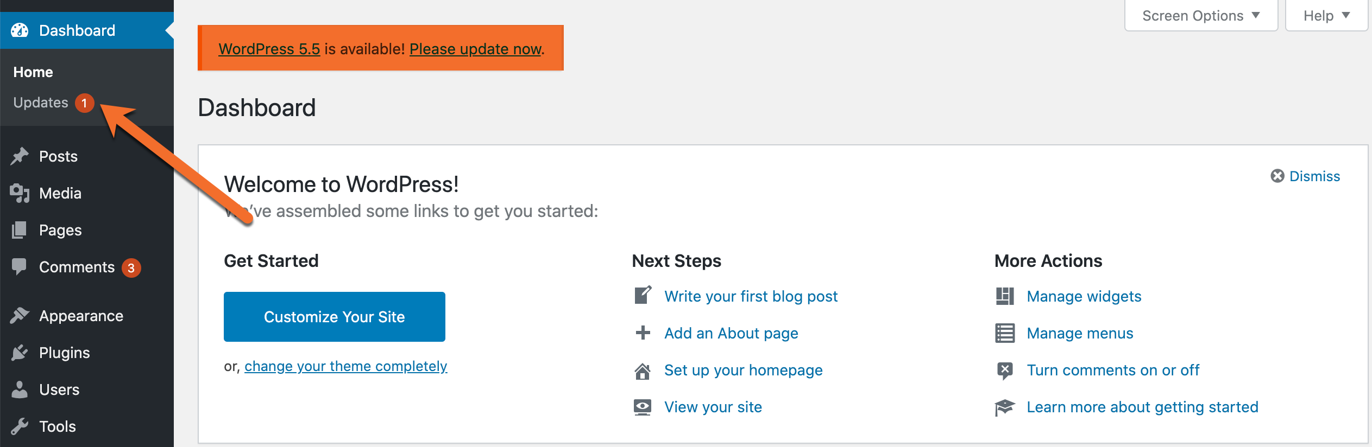Click the Write your first blog post pencil icon
The width and height of the screenshot is (1372, 447).
click(643, 296)
